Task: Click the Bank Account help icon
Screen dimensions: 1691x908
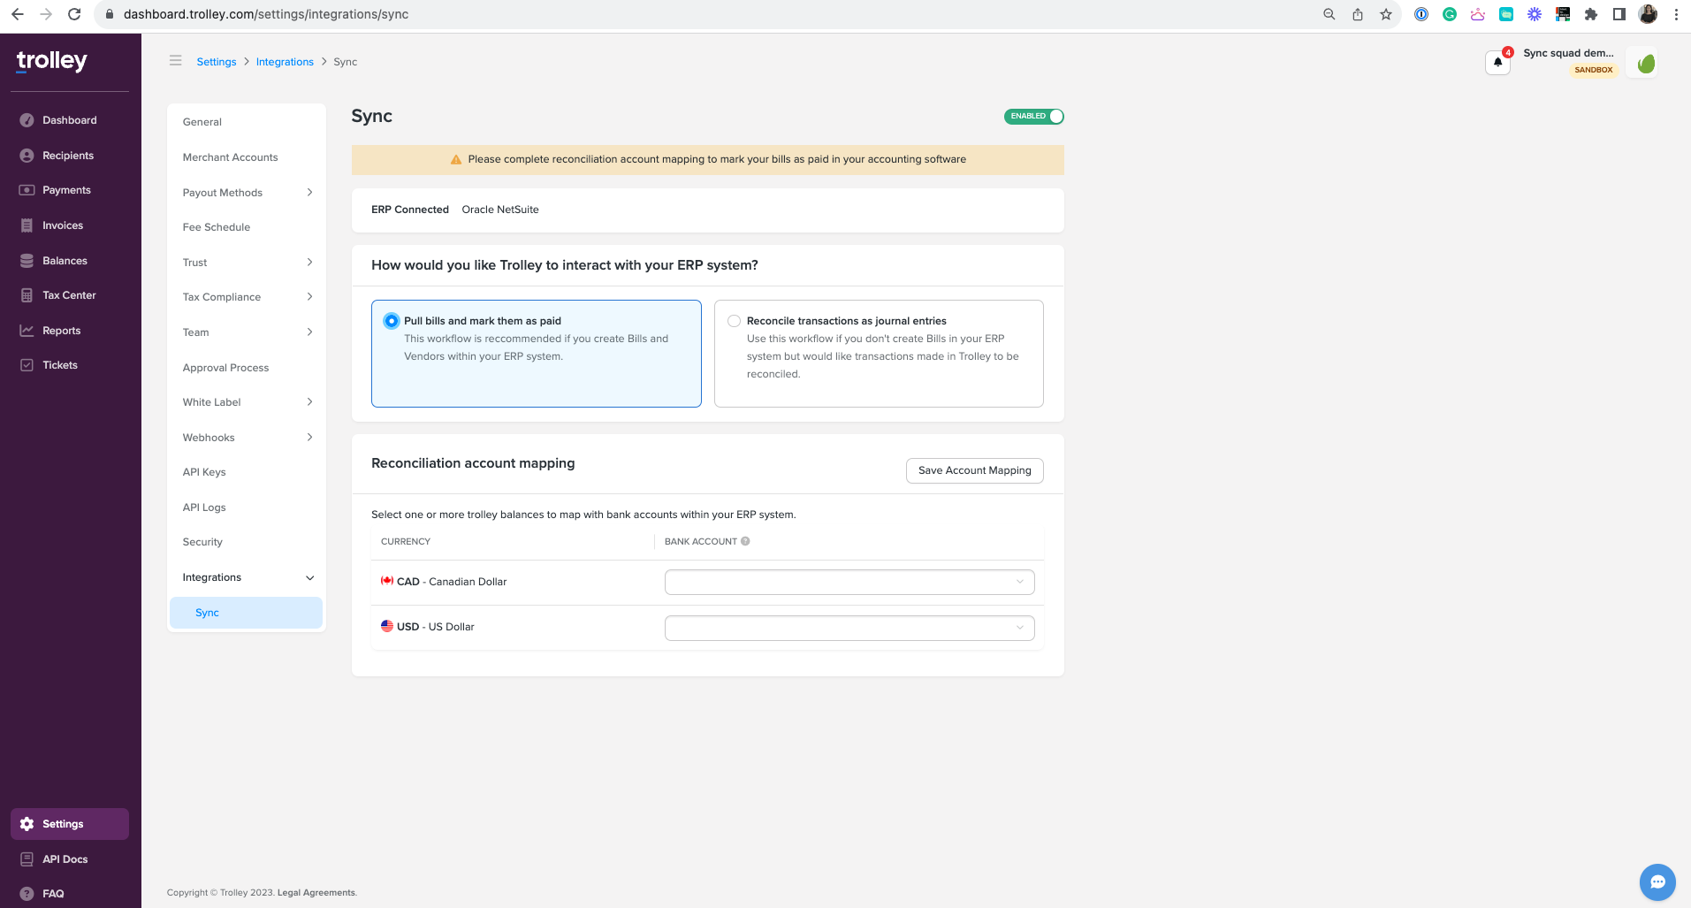Action: tap(745, 541)
